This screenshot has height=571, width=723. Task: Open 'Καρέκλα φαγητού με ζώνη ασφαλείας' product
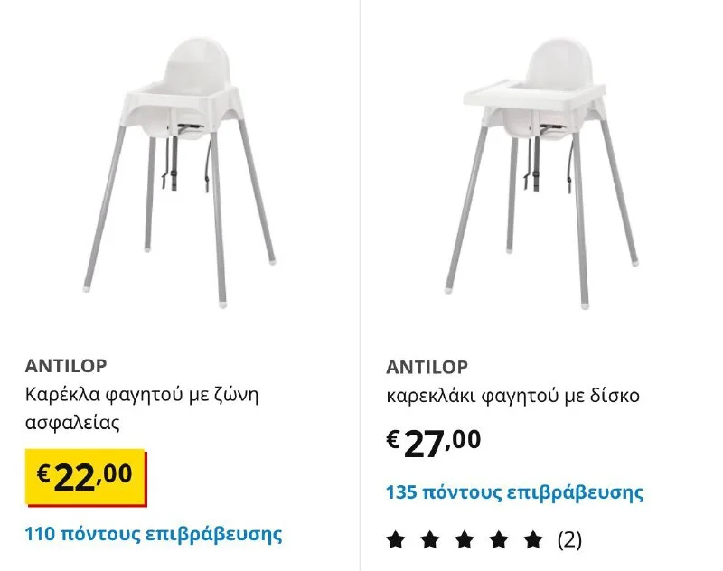click(x=142, y=407)
